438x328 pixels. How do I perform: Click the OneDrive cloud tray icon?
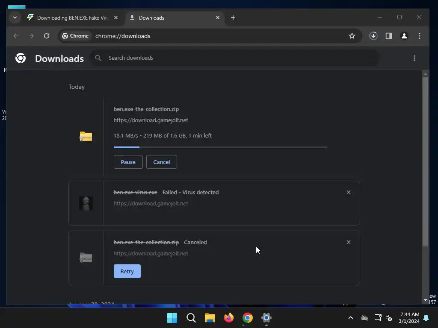click(x=364, y=318)
